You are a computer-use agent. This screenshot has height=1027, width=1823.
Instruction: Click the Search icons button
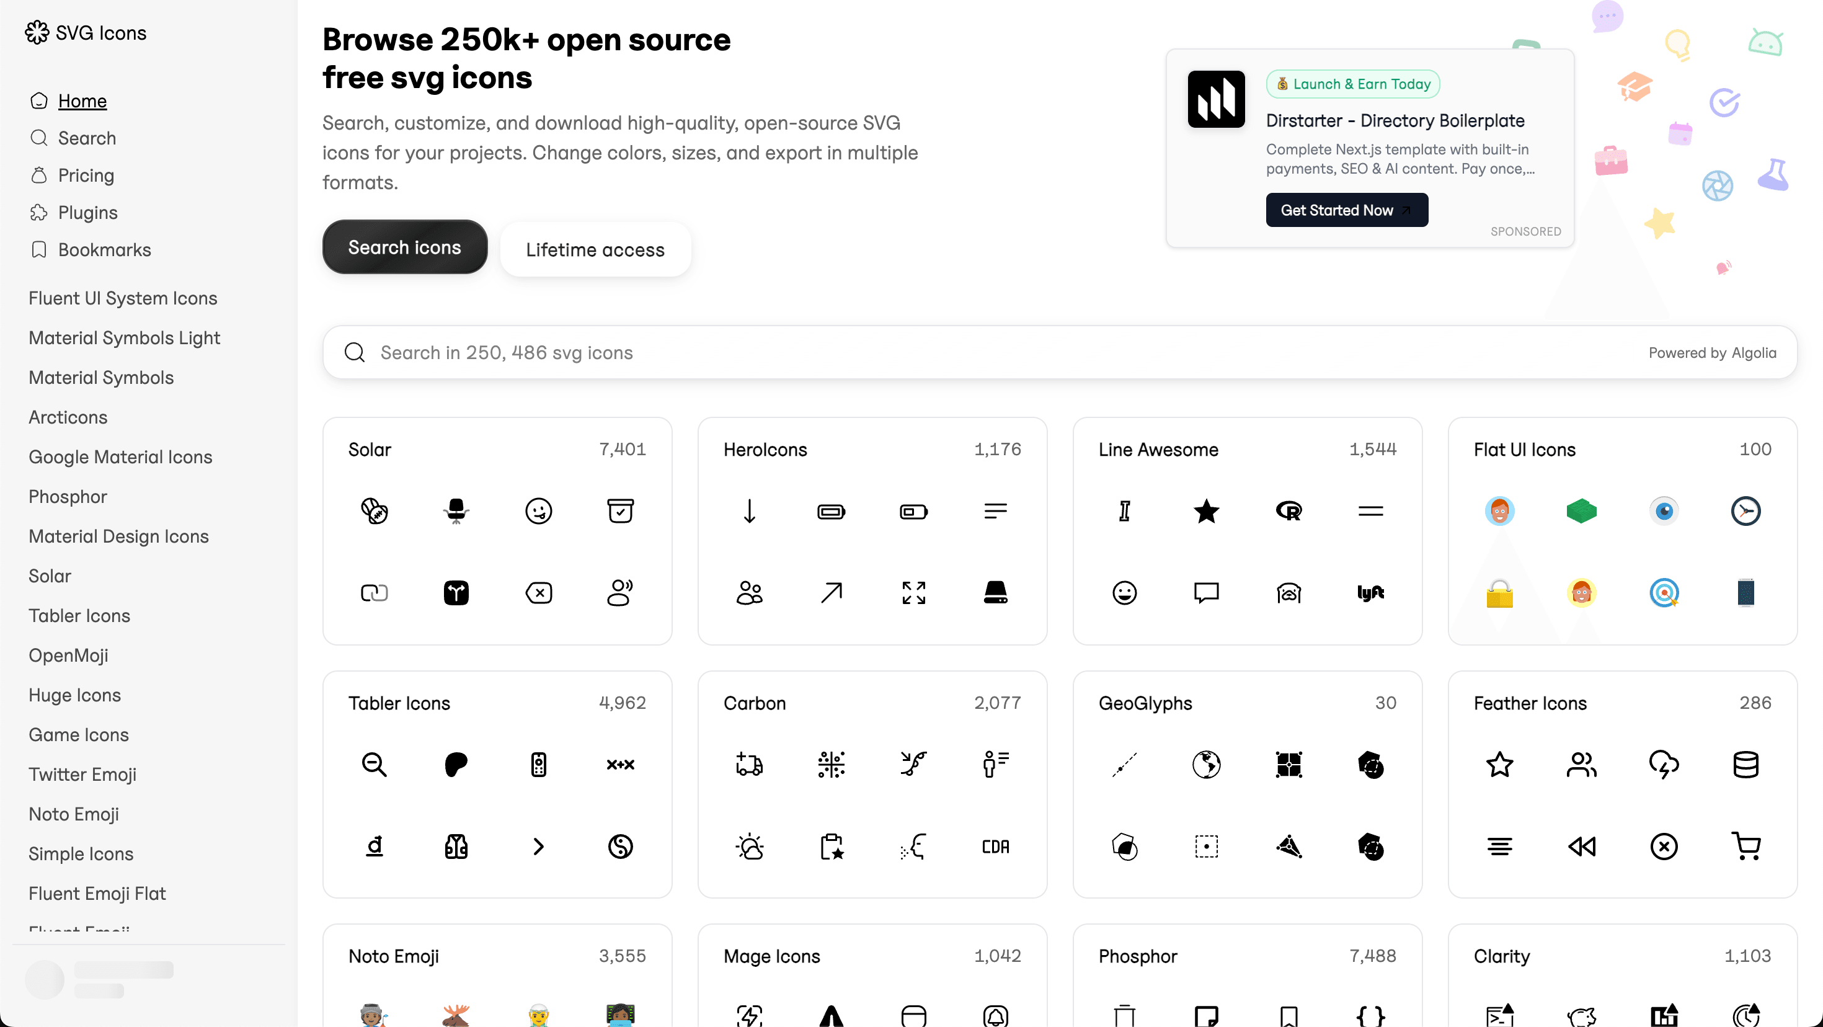(x=405, y=247)
